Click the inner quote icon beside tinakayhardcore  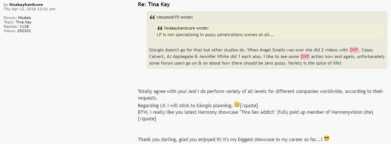(160, 28)
